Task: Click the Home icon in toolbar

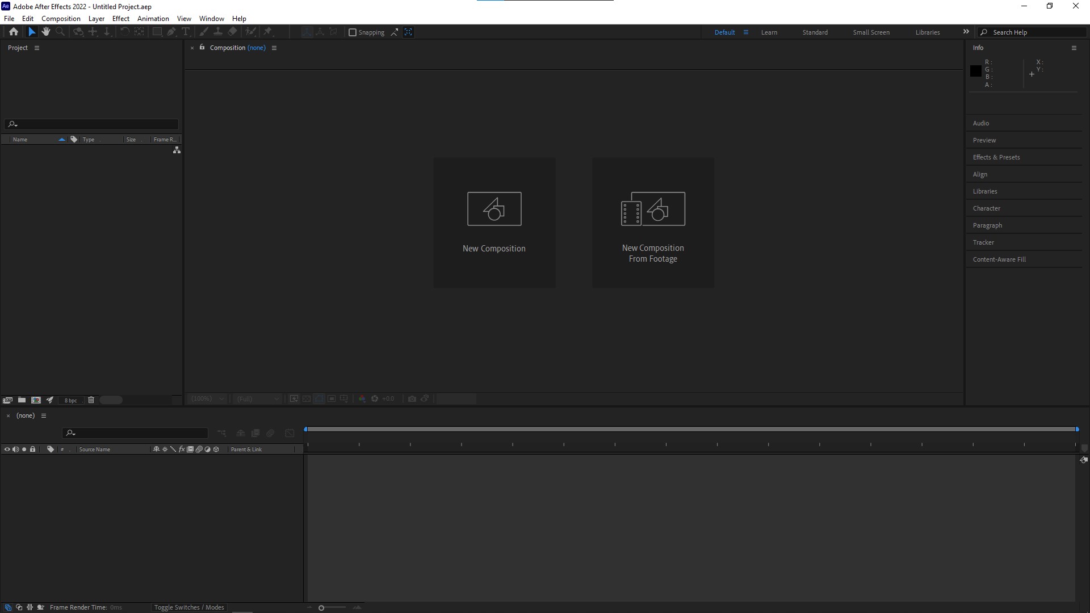Action: point(14,32)
